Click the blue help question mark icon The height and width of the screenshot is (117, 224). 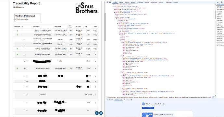click(97, 113)
